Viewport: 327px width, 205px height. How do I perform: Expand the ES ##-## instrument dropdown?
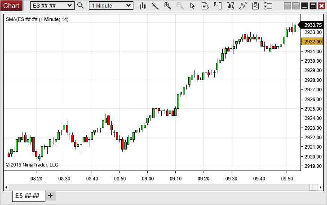[x=69, y=5]
